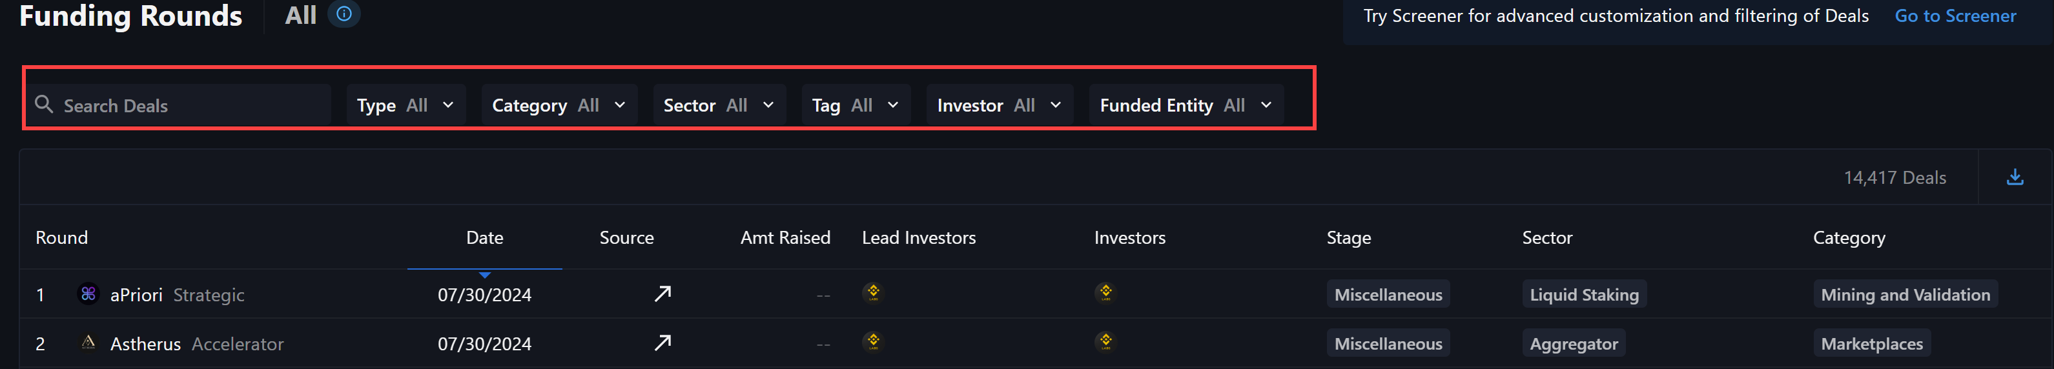The height and width of the screenshot is (369, 2054).
Task: Sort table by Date column header
Action: coord(485,237)
